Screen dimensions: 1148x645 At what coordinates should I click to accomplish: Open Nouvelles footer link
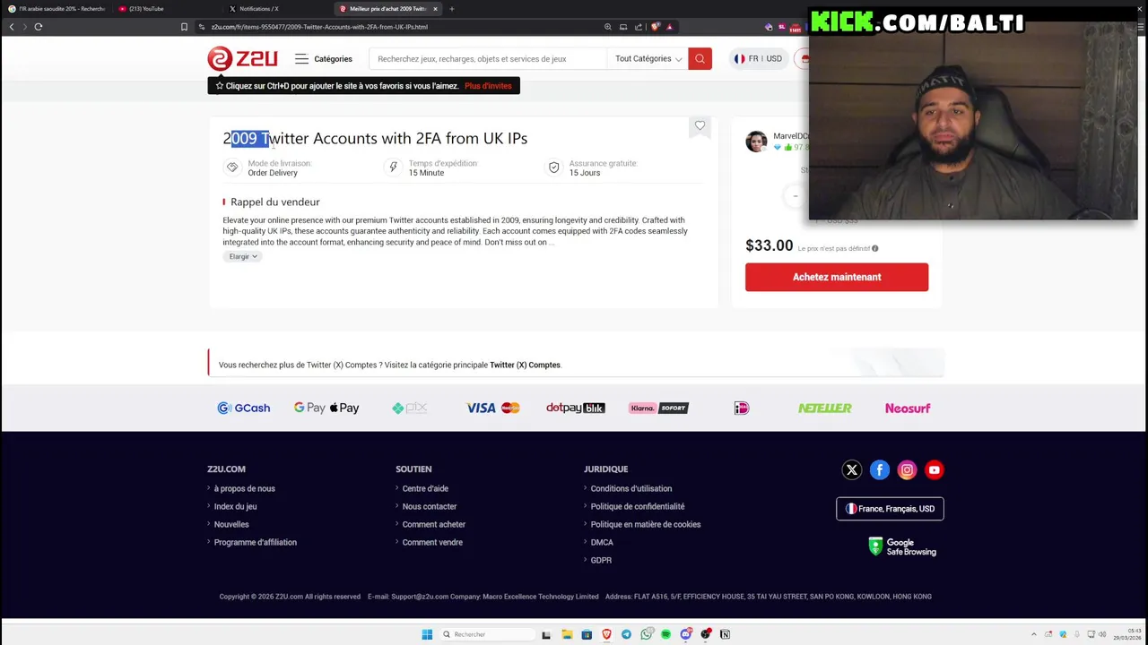coord(231,525)
